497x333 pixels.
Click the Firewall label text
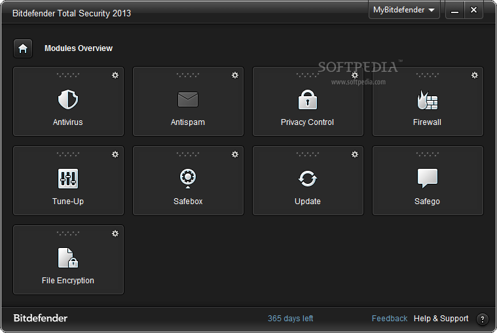click(428, 122)
